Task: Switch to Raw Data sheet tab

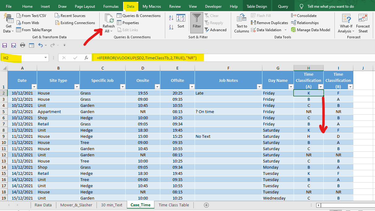Action: [x=43, y=205]
